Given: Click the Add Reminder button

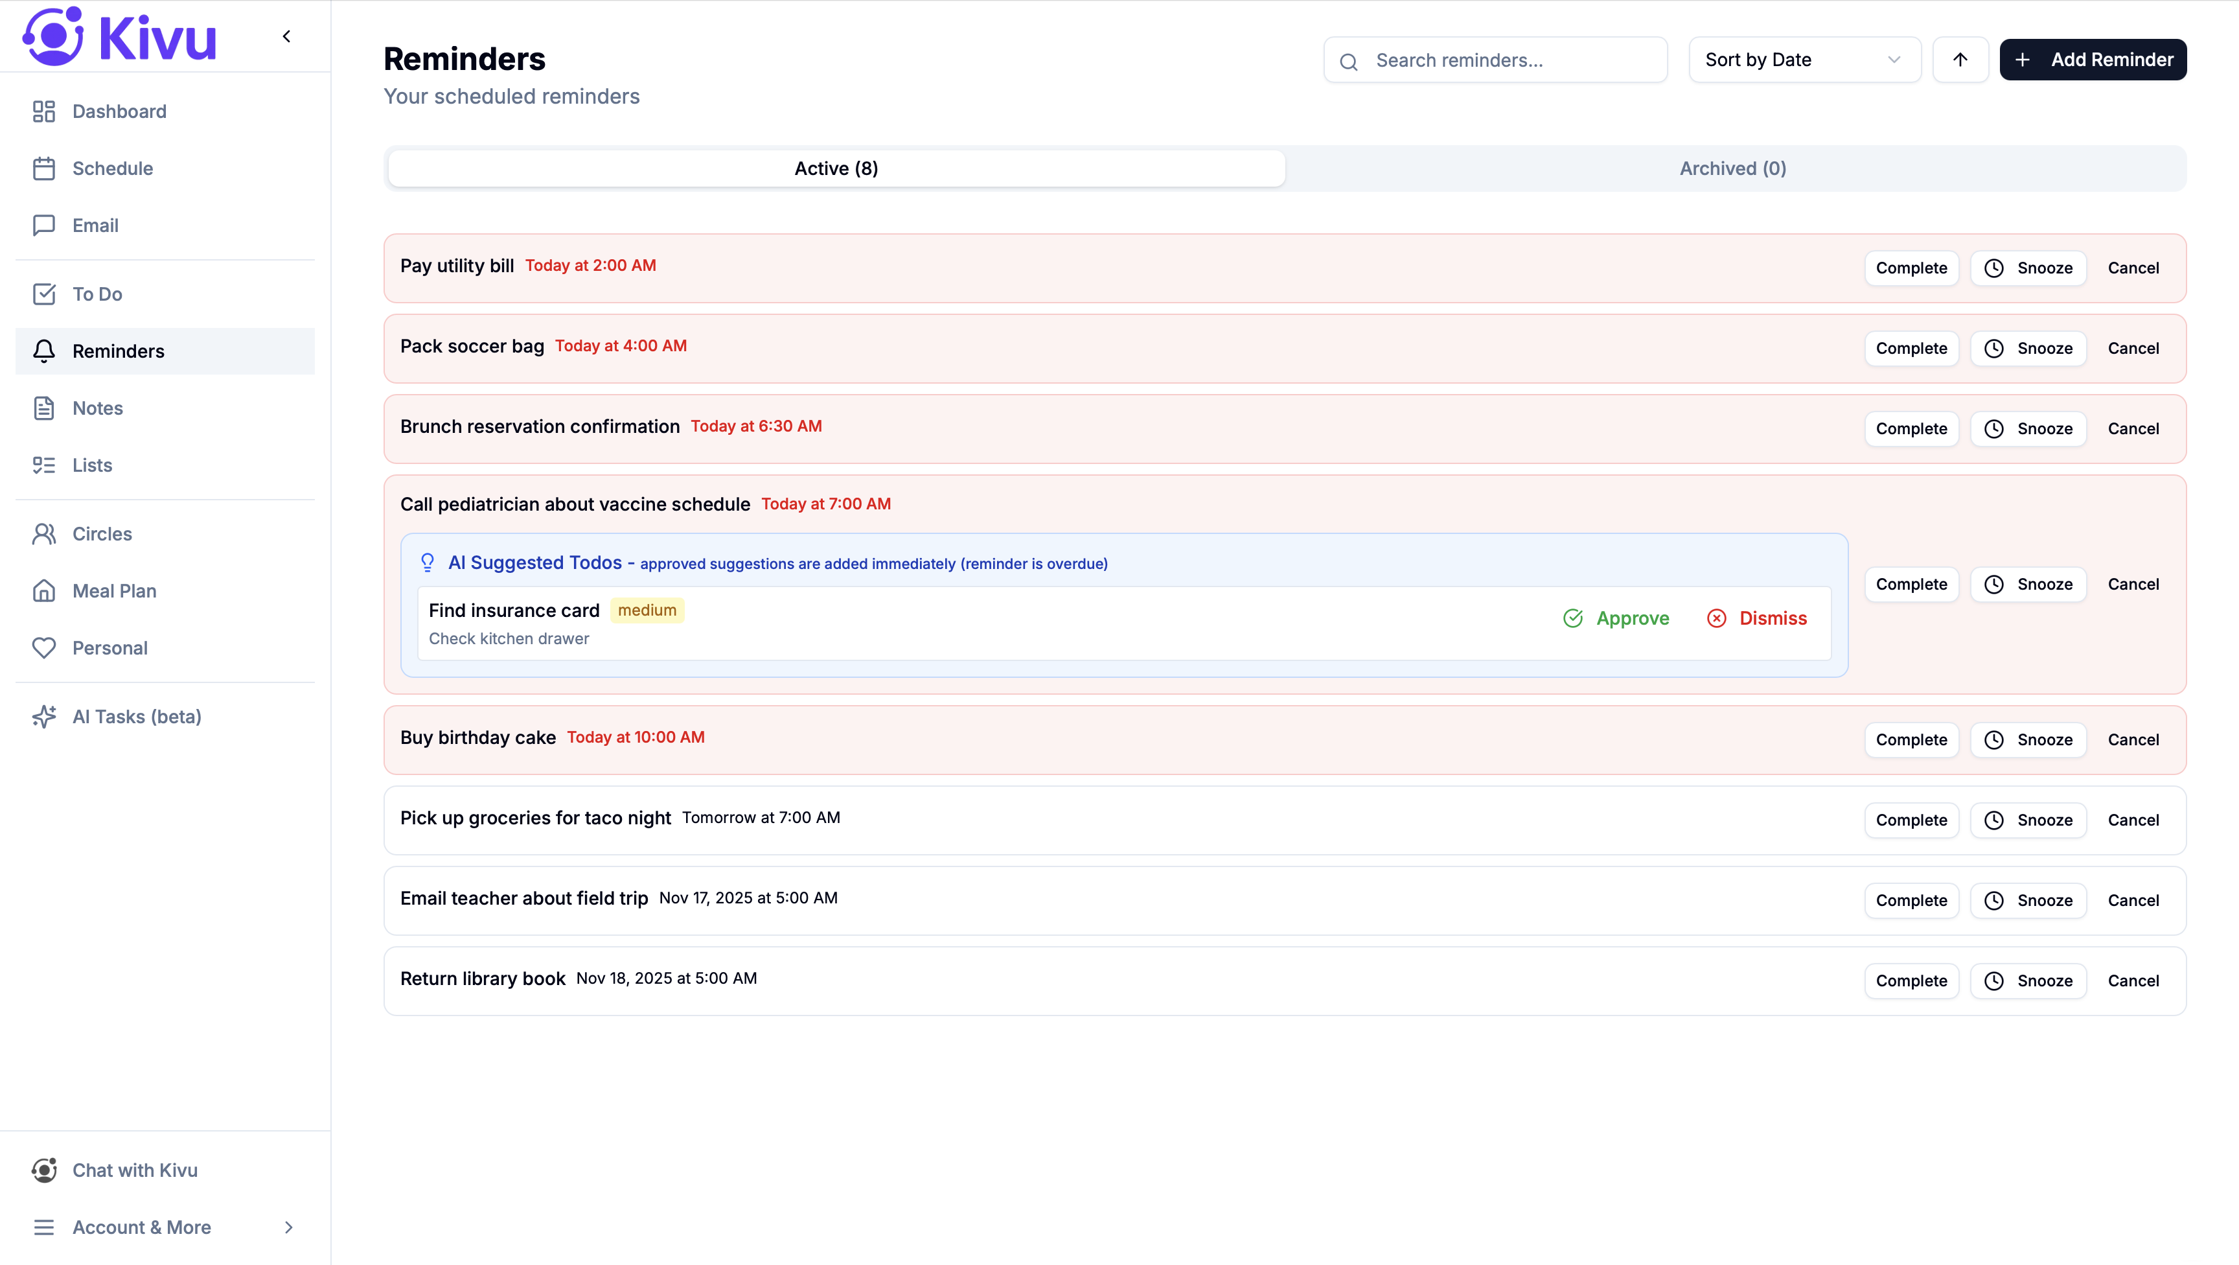Looking at the screenshot, I should [2092, 60].
